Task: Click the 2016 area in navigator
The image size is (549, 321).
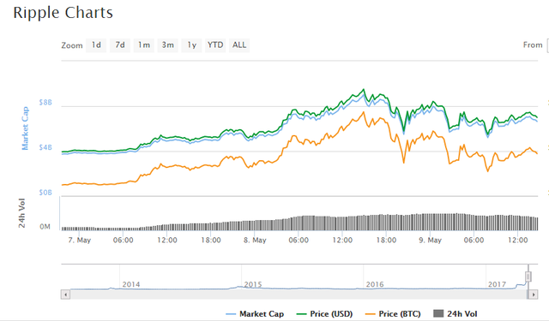Action: tap(375, 284)
